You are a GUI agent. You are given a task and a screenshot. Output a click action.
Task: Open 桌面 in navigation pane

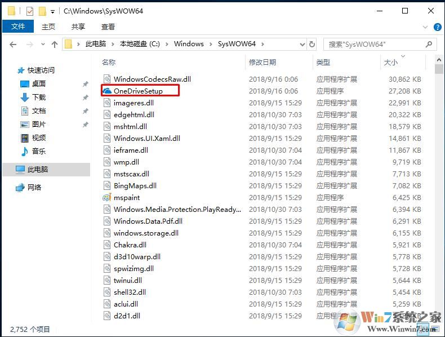coord(39,84)
